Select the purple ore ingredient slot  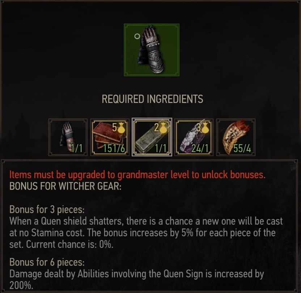click(194, 137)
